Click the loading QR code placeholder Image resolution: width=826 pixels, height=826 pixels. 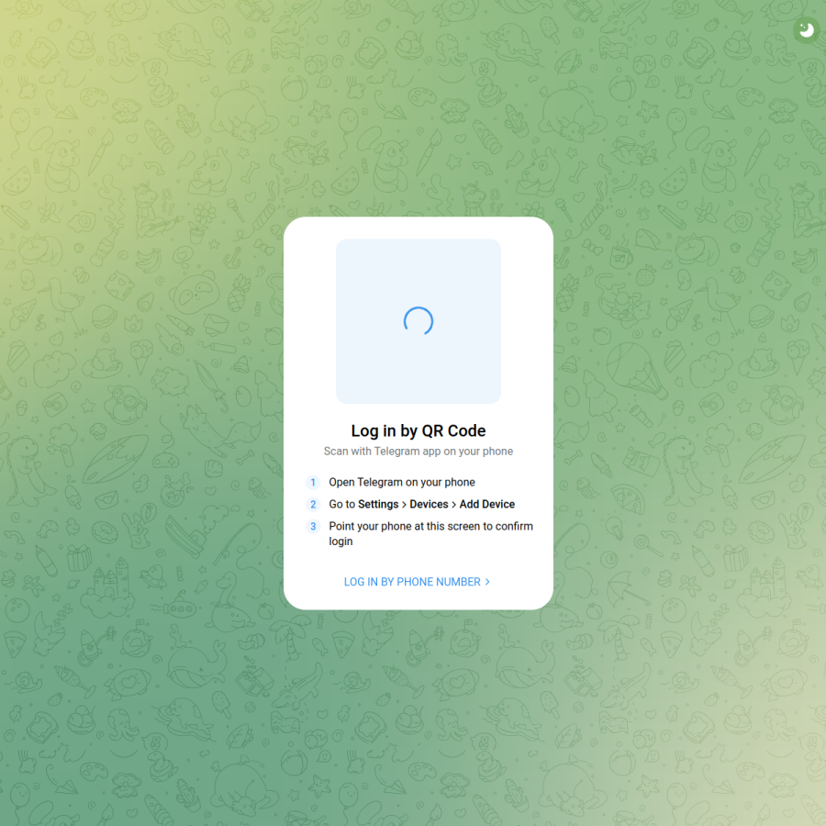419,321
